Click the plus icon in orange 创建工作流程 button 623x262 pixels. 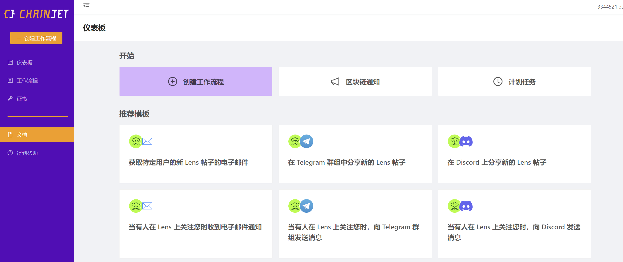coord(19,38)
